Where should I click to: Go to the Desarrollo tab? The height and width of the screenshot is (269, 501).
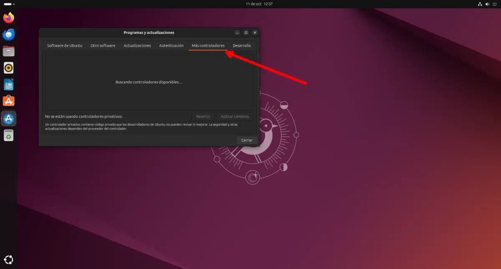242,45
